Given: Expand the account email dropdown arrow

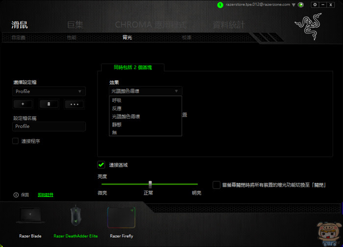Looking at the screenshot, I should (x=294, y=5).
